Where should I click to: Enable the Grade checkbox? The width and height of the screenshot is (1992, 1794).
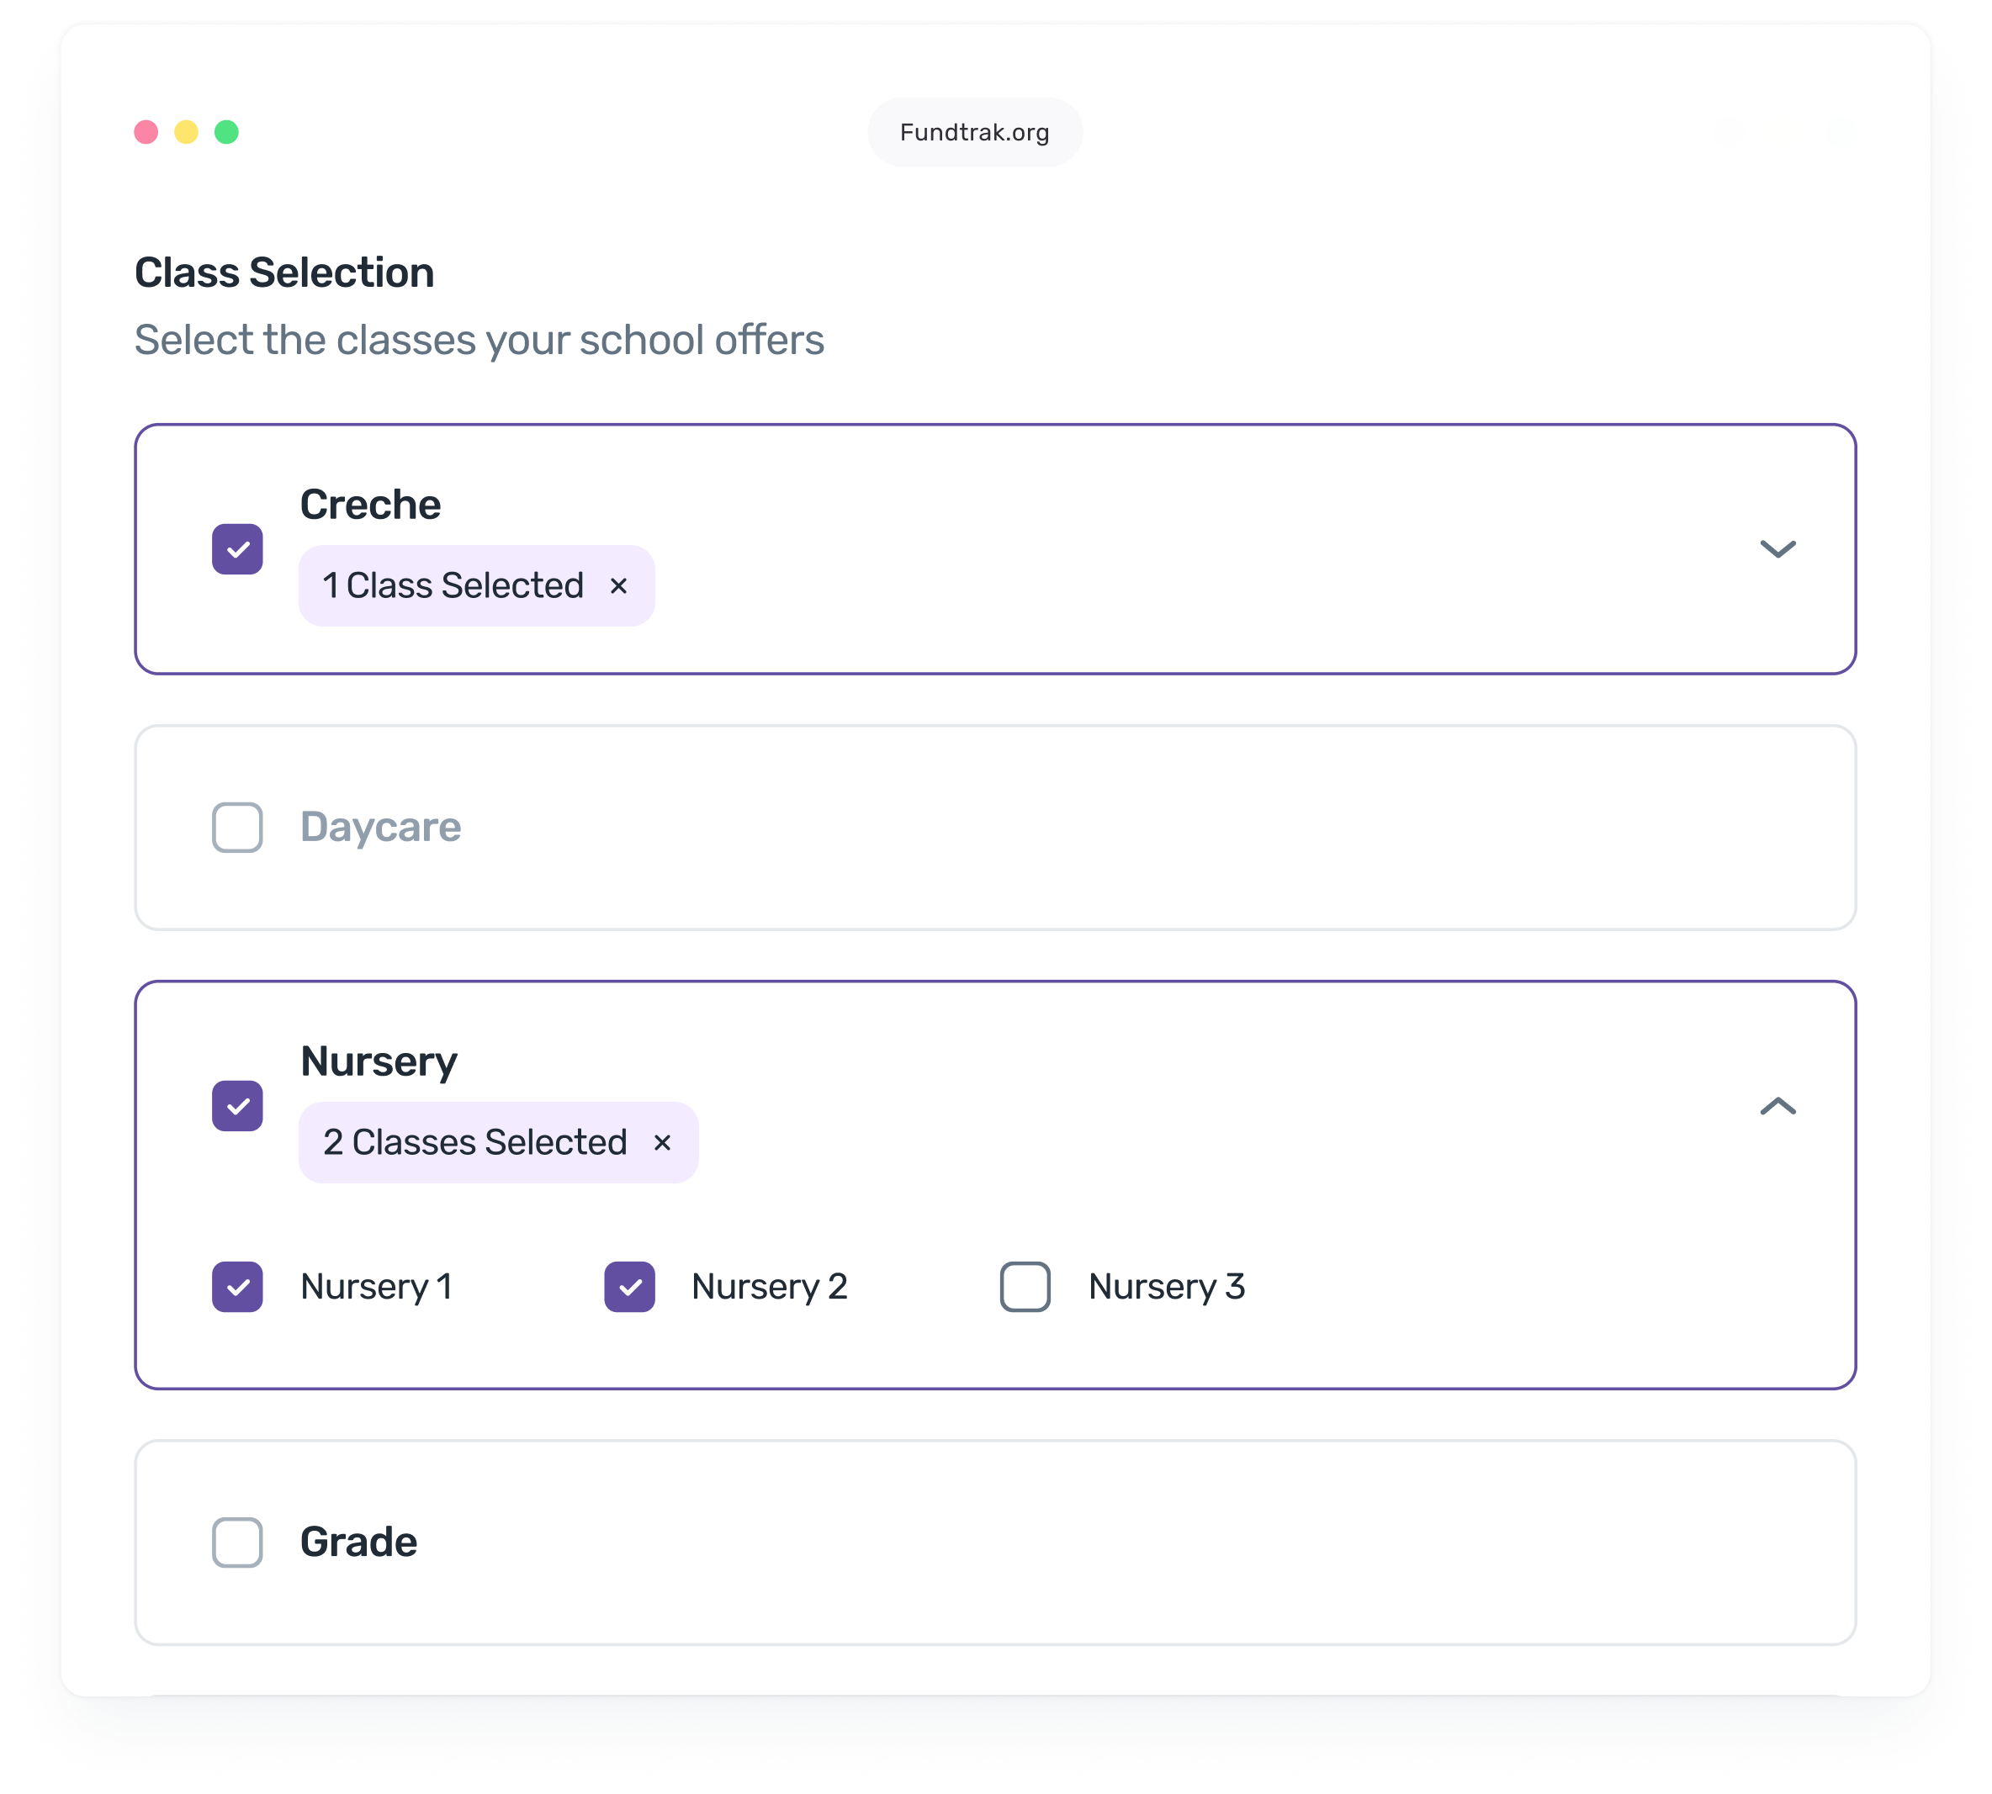pyautogui.click(x=236, y=1543)
